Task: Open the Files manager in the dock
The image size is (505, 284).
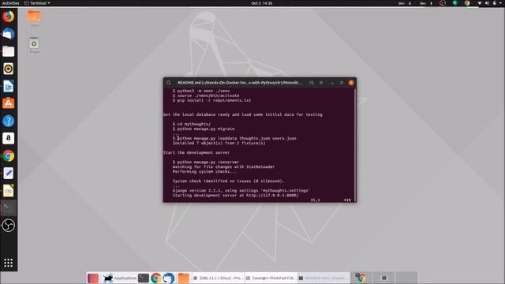Action: [x=9, y=51]
